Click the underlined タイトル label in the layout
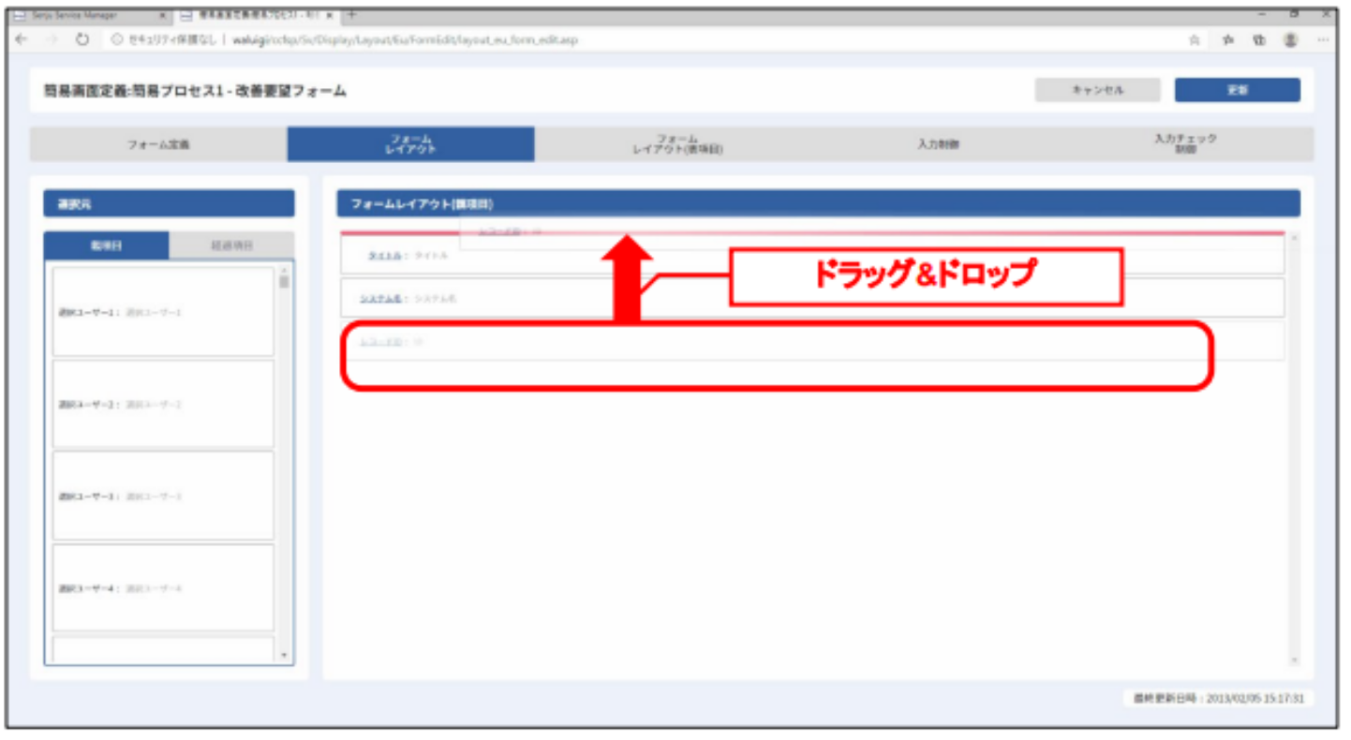The width and height of the screenshot is (1351, 740). point(384,255)
